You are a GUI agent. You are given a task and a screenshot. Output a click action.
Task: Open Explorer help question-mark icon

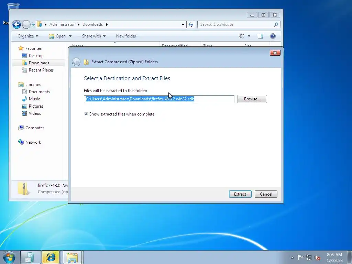click(x=273, y=36)
